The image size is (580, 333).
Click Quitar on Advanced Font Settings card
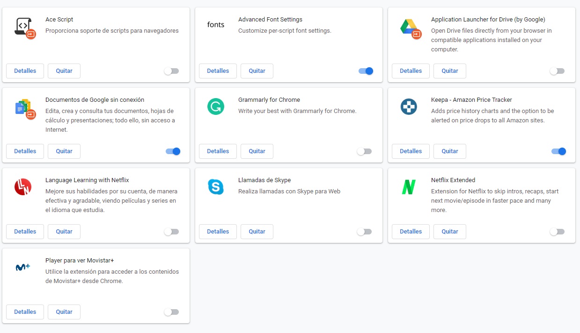[x=257, y=71]
